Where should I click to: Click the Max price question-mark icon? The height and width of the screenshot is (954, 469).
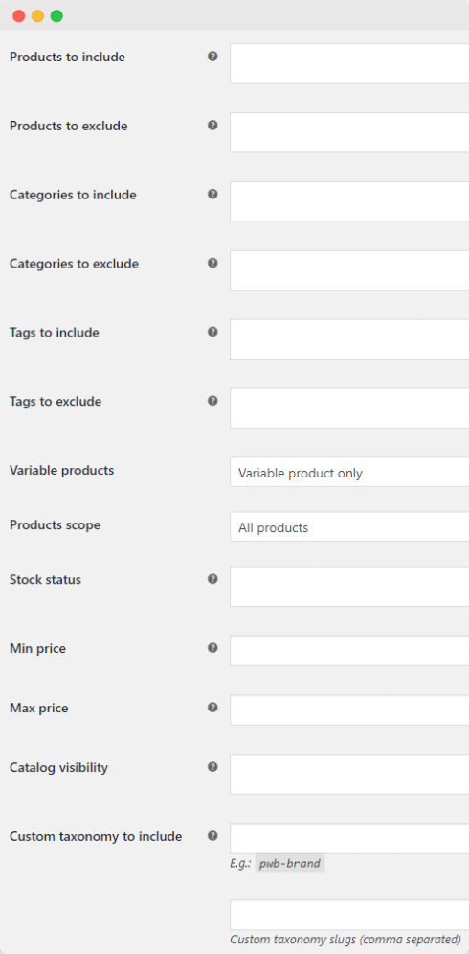212,708
